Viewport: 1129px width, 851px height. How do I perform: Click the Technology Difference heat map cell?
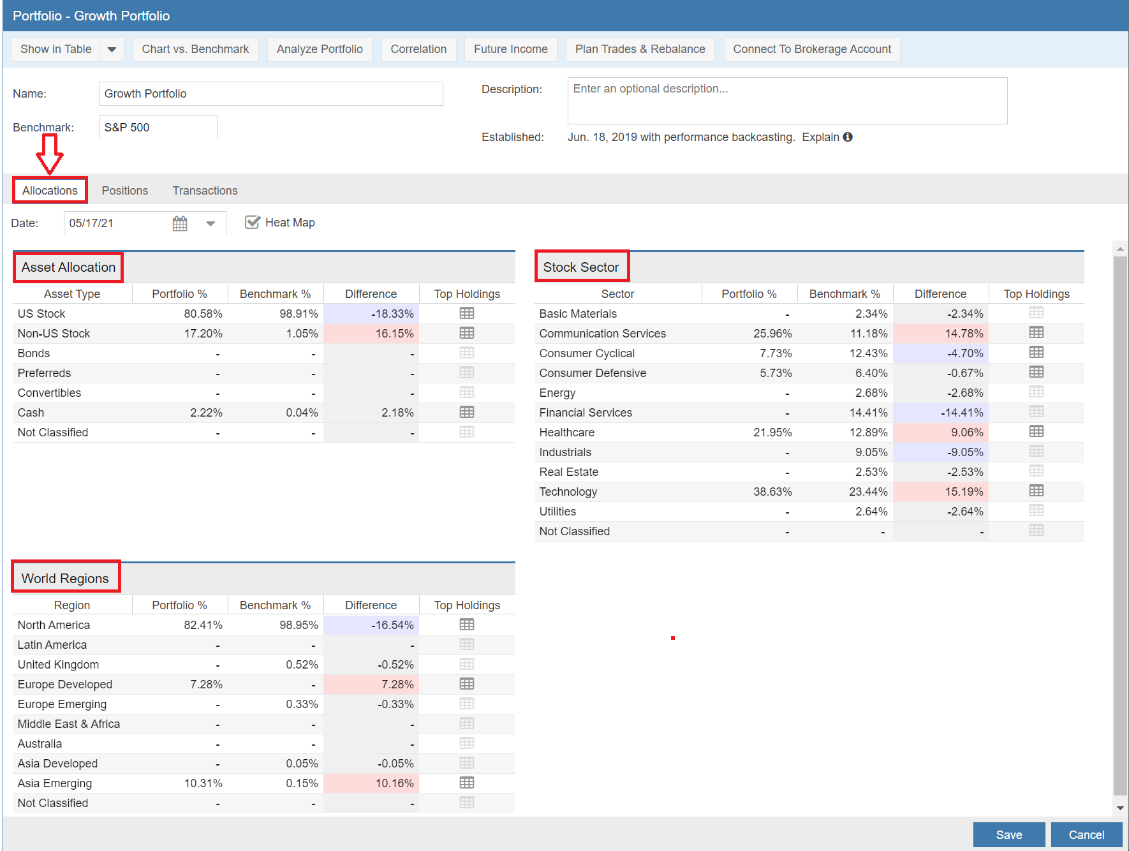[x=940, y=492]
